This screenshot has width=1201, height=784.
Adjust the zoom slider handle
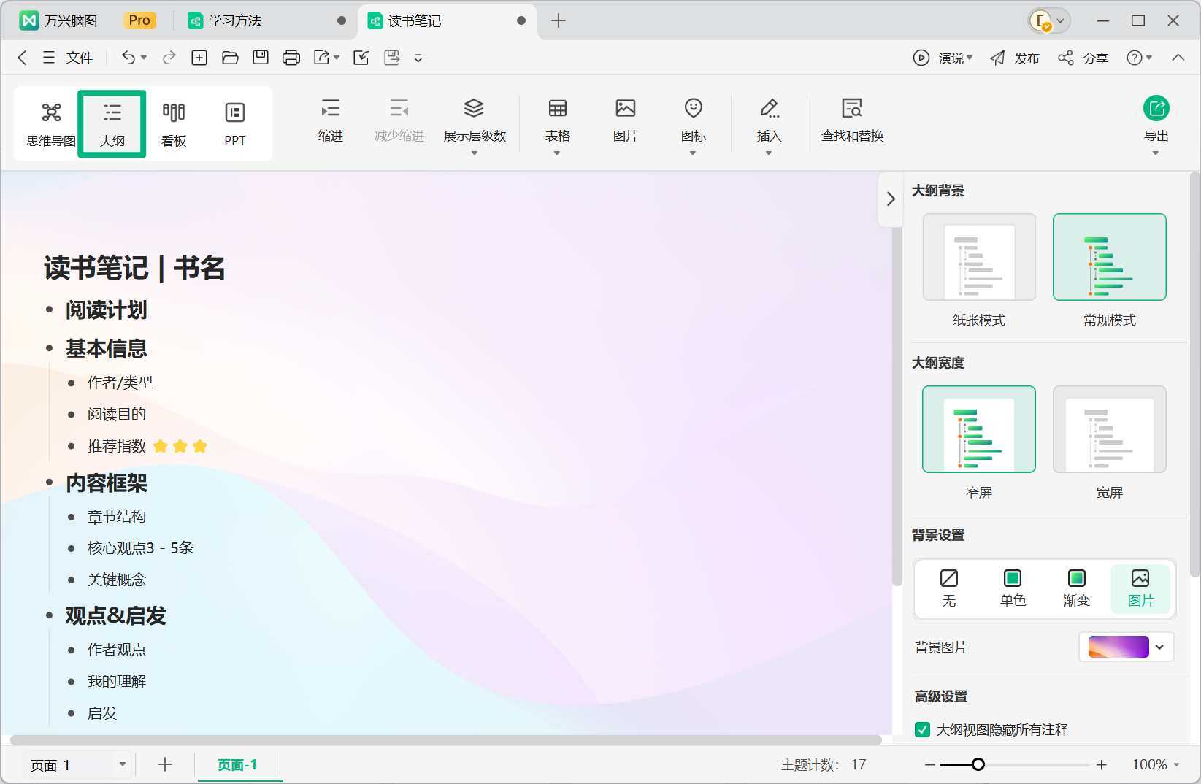(x=978, y=764)
